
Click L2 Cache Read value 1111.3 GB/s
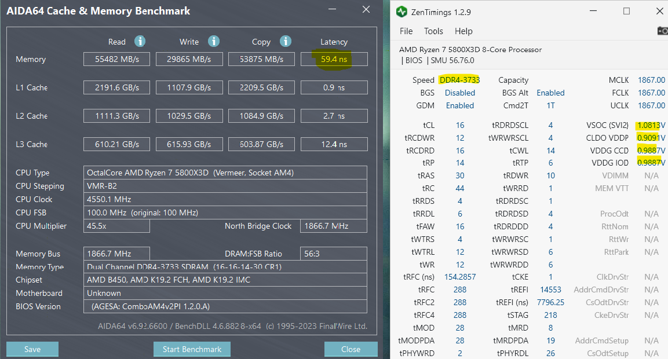tap(116, 116)
